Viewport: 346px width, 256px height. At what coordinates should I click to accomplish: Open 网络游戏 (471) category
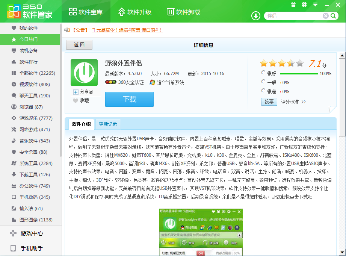coord(30,129)
